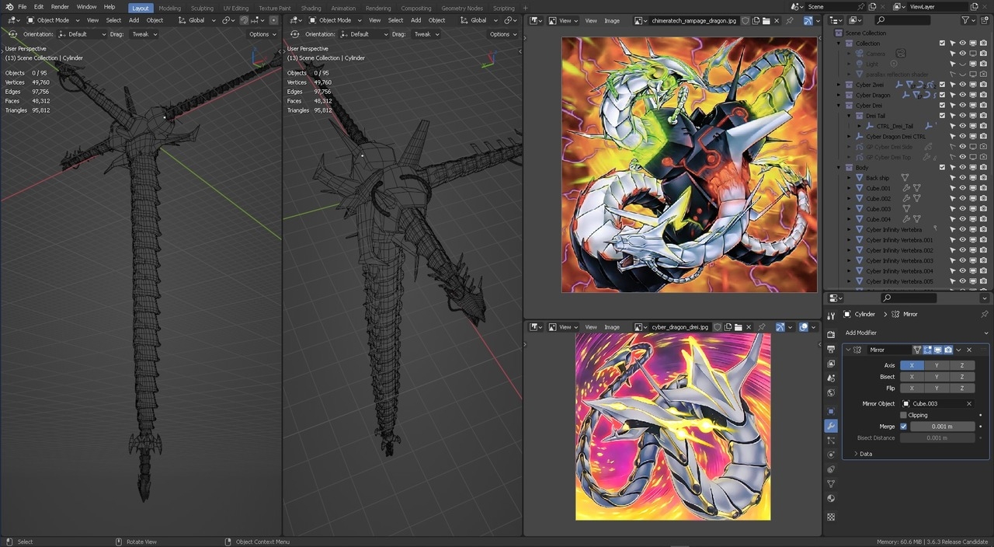Toggle proportional editing in left viewport
This screenshot has height=547, width=994.
click(273, 20)
